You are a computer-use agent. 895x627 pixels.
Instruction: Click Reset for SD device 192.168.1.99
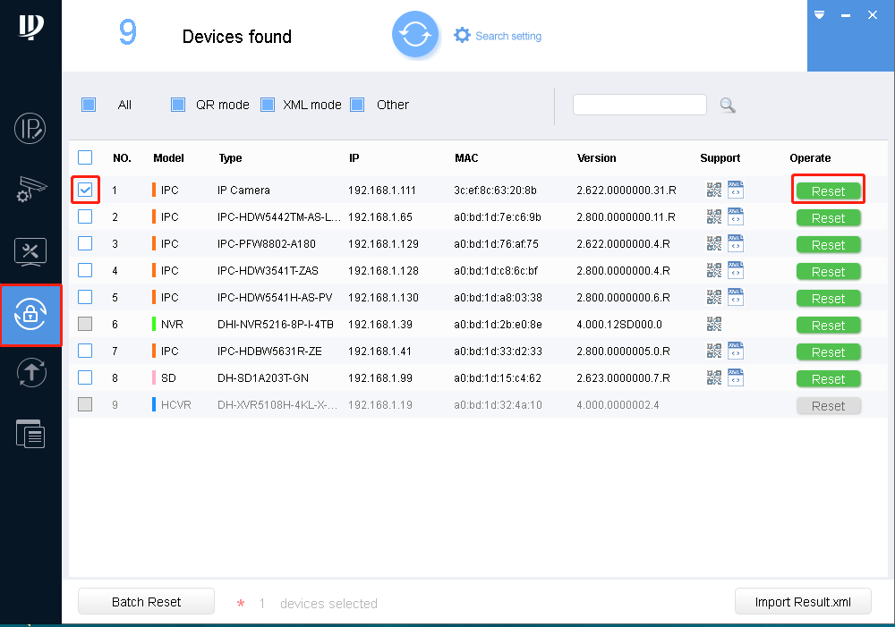click(x=828, y=379)
